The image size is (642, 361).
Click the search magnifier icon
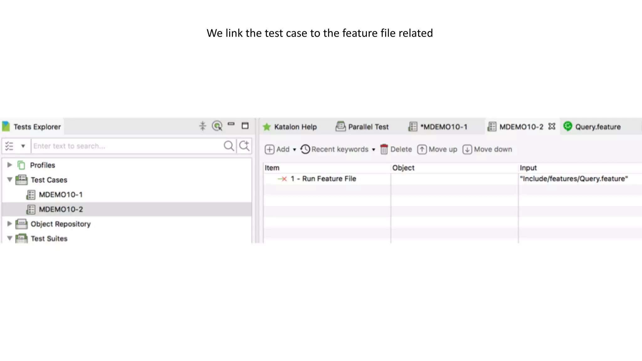click(x=229, y=146)
